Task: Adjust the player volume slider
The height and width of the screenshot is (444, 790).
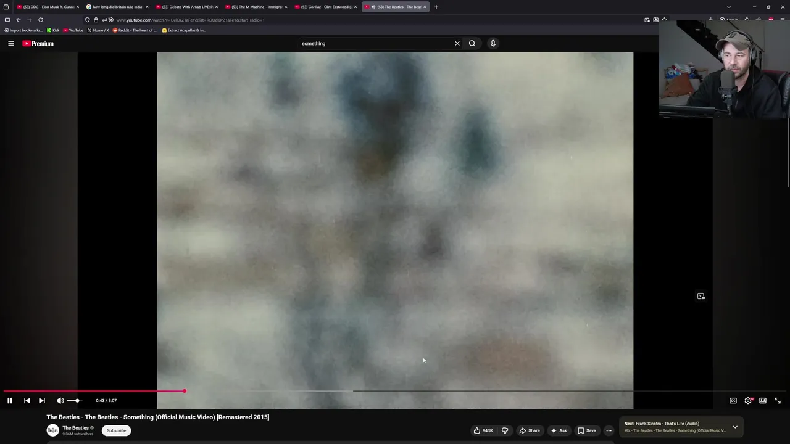Action: 73,401
